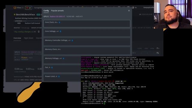The image size is (192, 108).
Task: Show Memory Controller Voltage info icon
Action: point(72,40)
